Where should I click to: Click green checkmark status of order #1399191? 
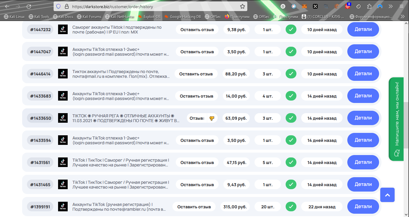[291, 207]
